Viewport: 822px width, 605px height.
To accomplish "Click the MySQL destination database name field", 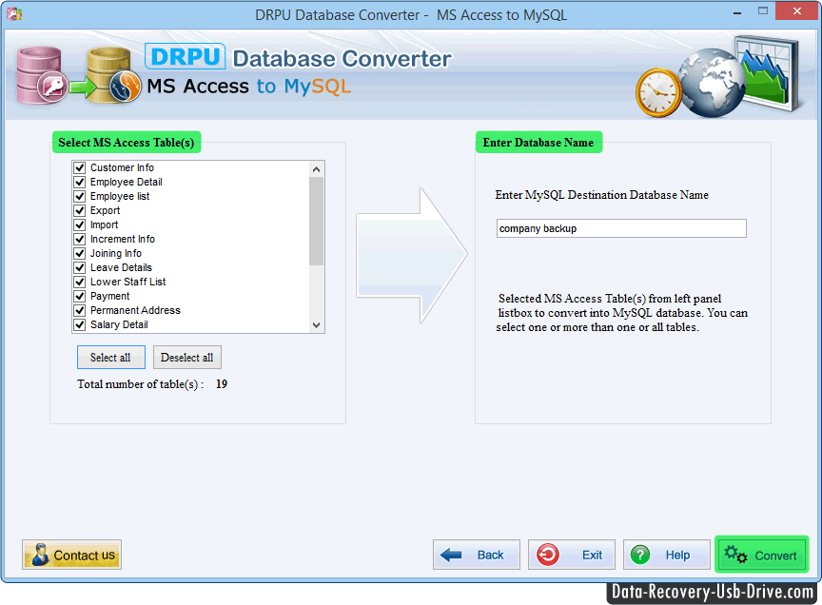I will (x=621, y=228).
